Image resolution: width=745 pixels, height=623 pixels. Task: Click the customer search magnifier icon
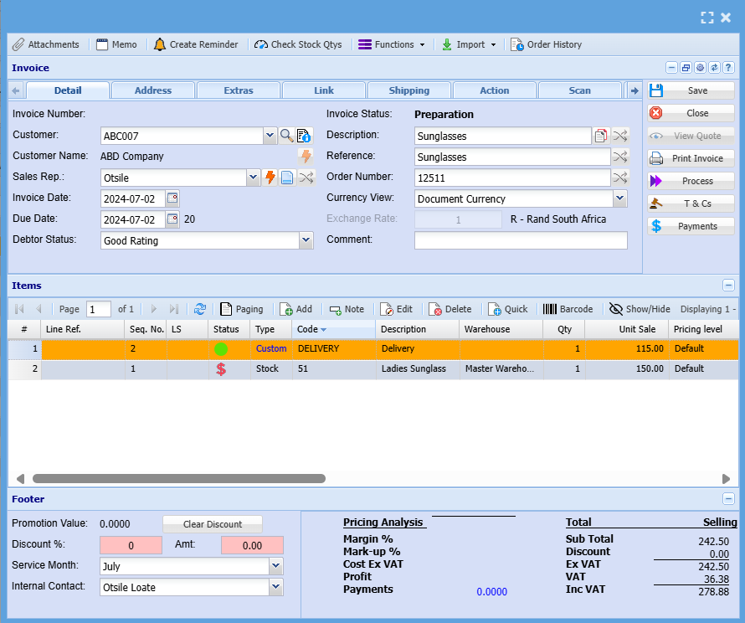coord(286,136)
